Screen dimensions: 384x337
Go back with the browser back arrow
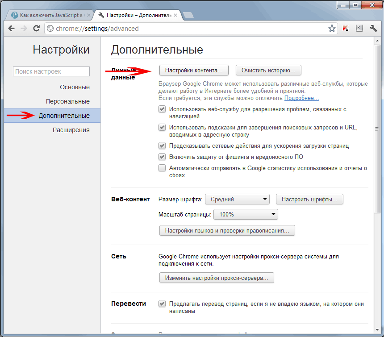(11, 29)
